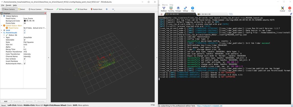Expand the Status: Ok node

click(x=4, y=35)
